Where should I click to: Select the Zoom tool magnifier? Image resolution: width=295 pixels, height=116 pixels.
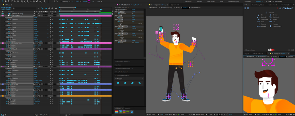point(9,1)
